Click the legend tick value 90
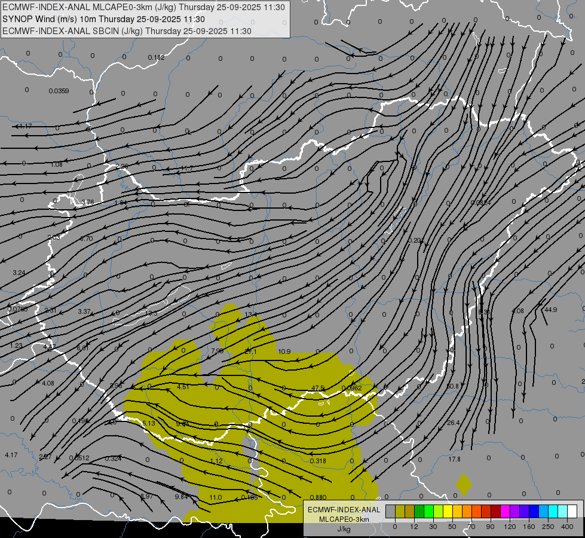This screenshot has height=538, width=585. [x=490, y=527]
